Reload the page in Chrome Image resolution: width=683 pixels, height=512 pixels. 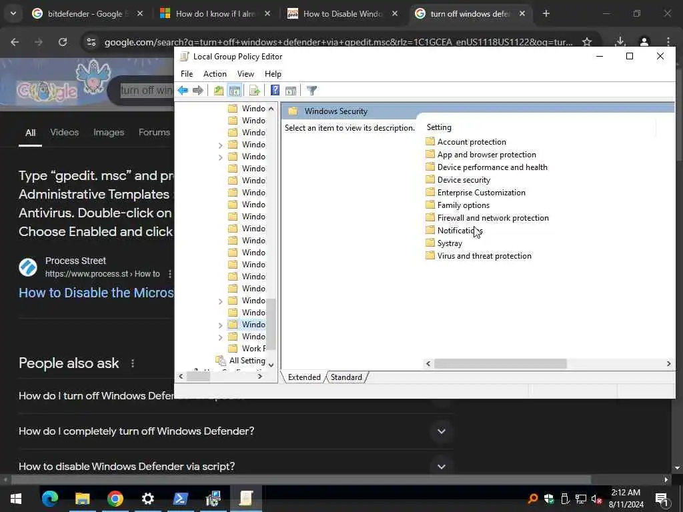point(63,42)
